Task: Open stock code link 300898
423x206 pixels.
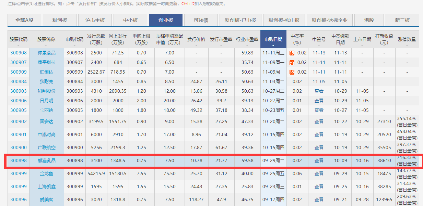Action: [x=19, y=160]
